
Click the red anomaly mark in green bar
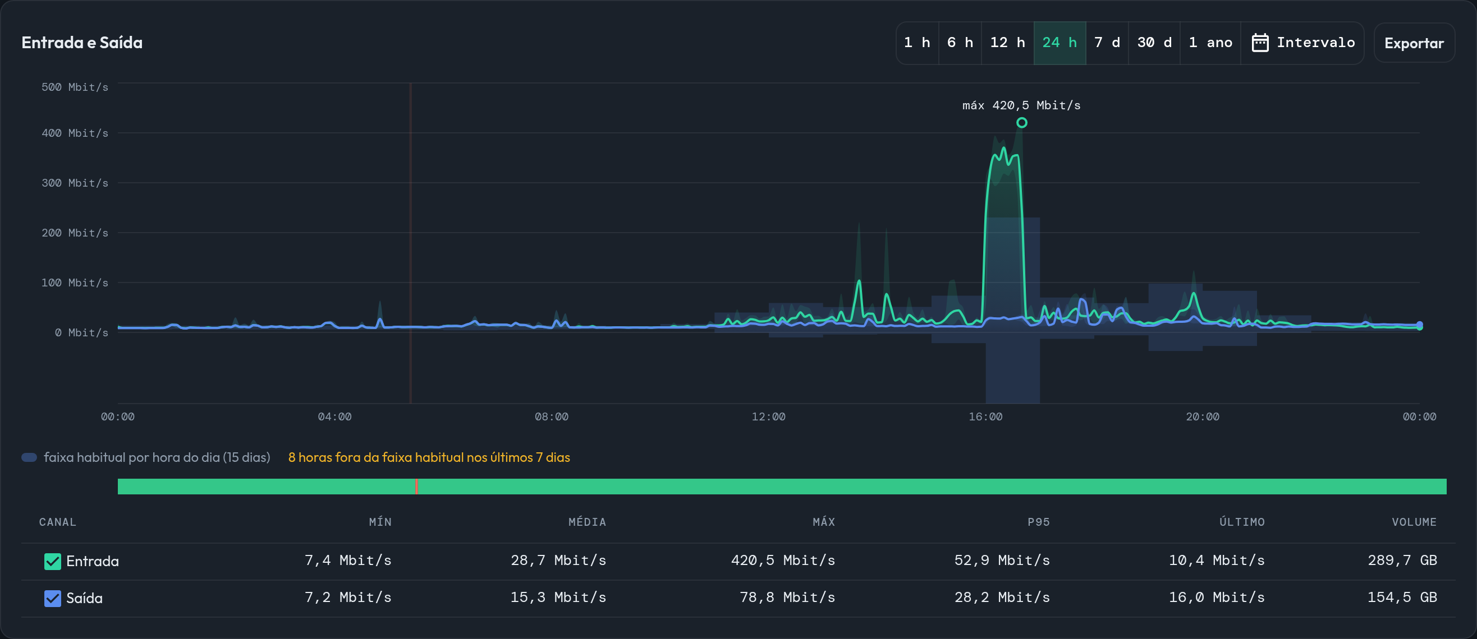(416, 486)
